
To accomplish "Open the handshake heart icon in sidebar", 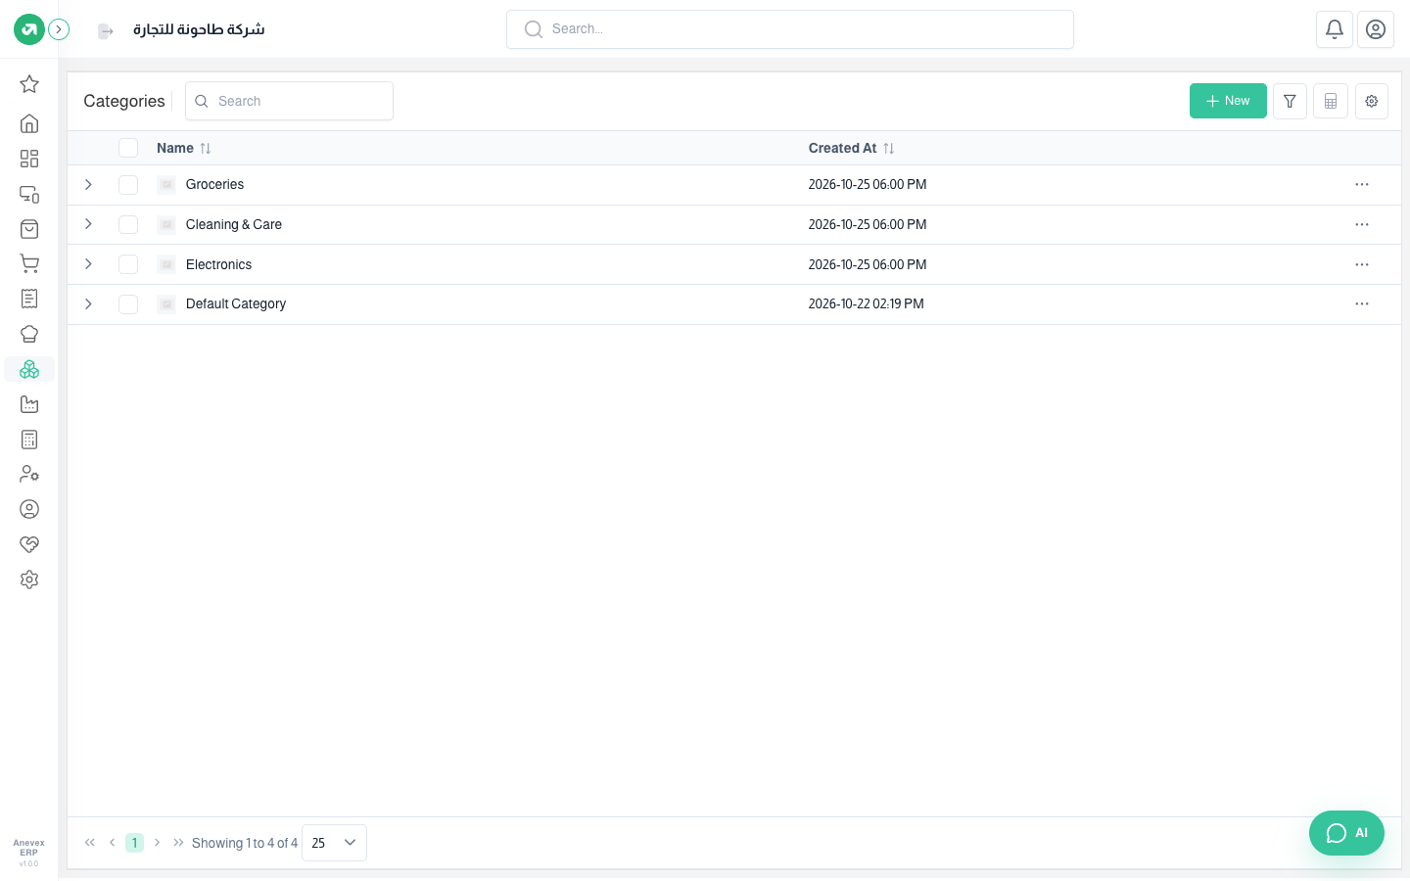I will click(29, 544).
